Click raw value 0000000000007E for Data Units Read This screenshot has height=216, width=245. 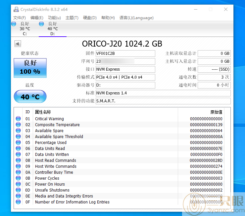(206, 149)
